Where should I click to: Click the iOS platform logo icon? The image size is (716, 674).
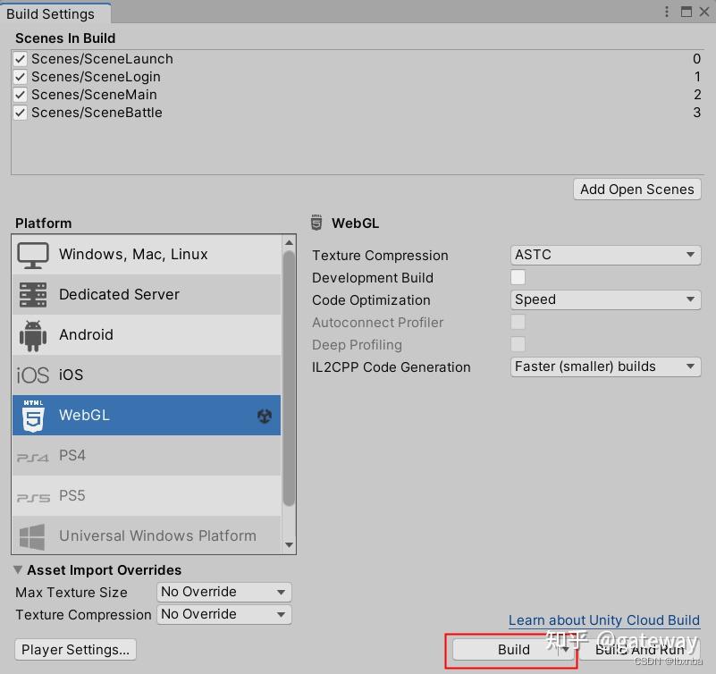coord(33,375)
